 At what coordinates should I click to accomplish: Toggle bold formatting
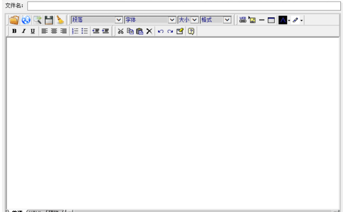14,31
